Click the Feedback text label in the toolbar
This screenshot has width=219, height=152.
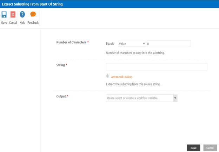33,23
